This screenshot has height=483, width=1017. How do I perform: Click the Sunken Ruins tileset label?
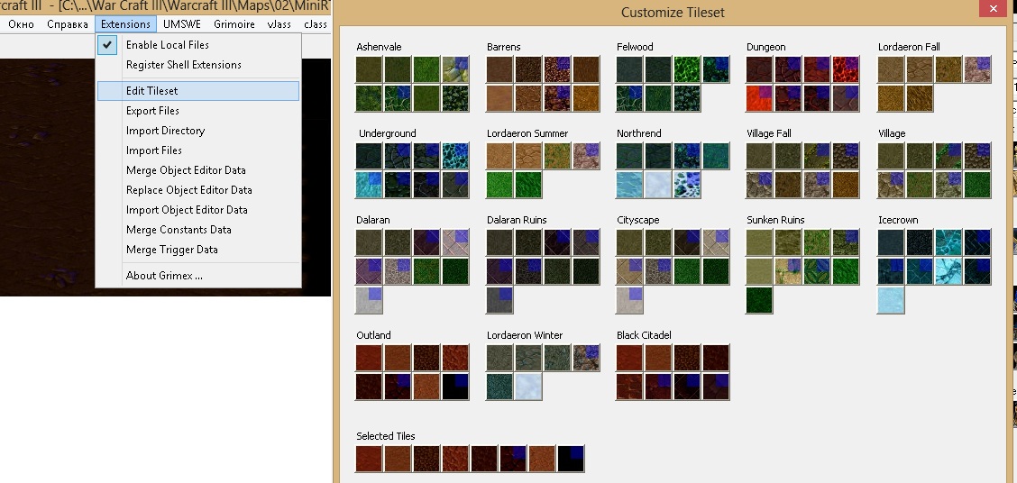(775, 220)
